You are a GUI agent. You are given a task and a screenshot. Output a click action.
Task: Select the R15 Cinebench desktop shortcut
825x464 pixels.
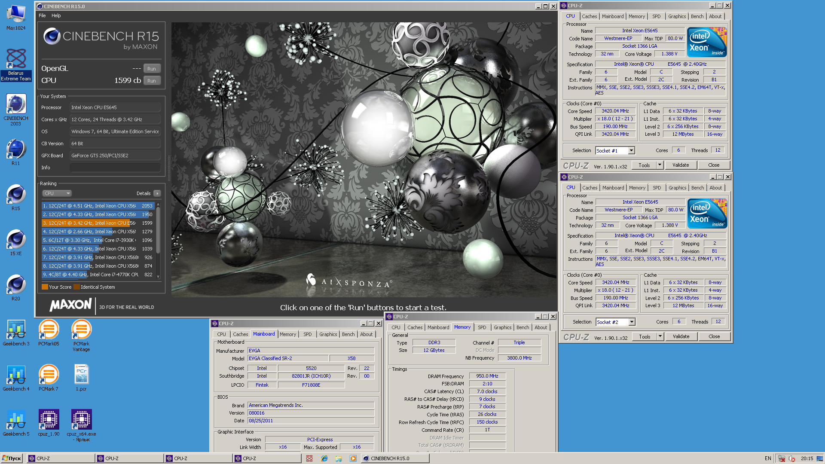coord(16,197)
